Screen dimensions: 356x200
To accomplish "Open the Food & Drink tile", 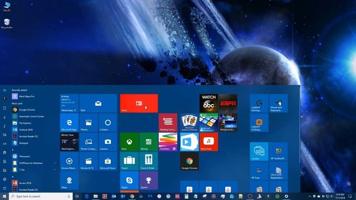I will [x=149, y=161].
